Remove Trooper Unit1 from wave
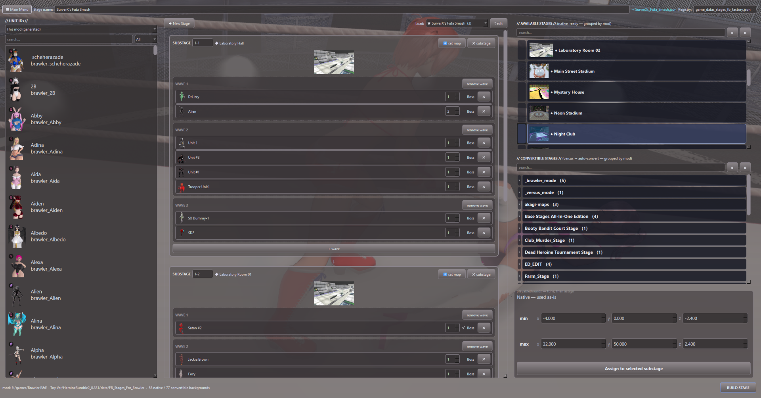Screen dimensions: 761x398 click(484, 187)
